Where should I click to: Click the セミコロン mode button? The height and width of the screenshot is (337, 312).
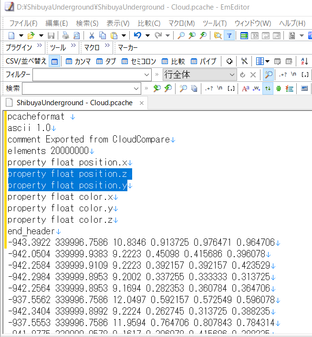click(139, 62)
